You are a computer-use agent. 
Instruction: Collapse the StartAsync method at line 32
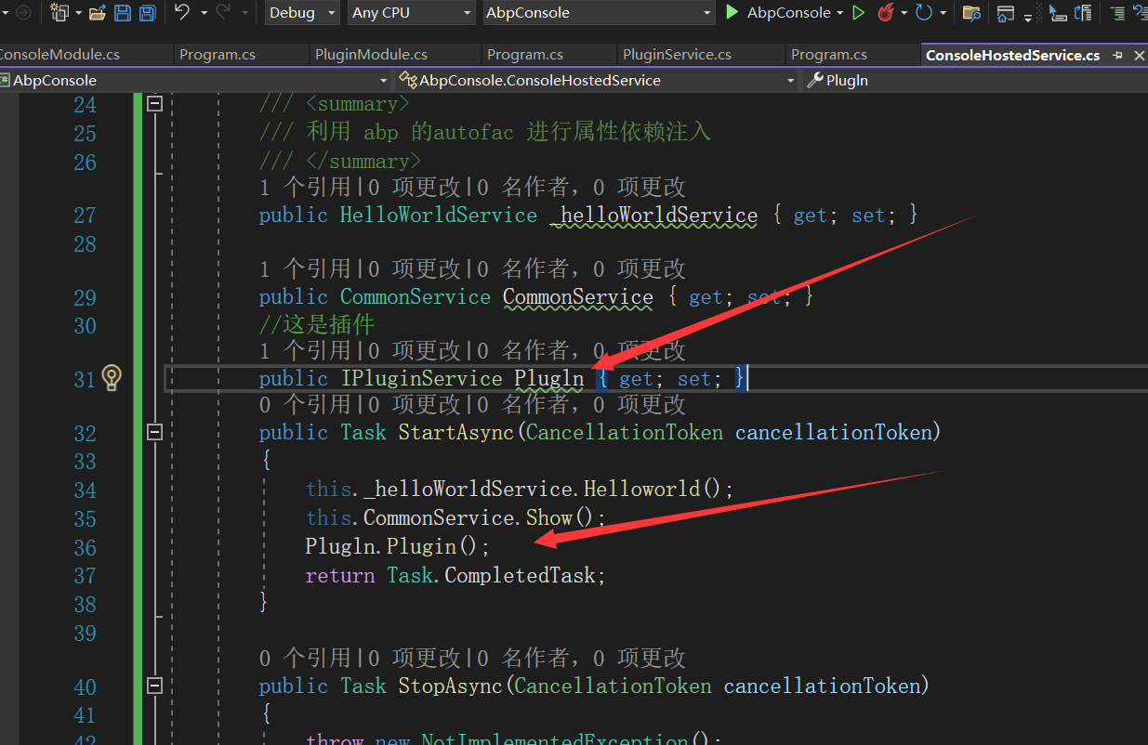point(154,432)
